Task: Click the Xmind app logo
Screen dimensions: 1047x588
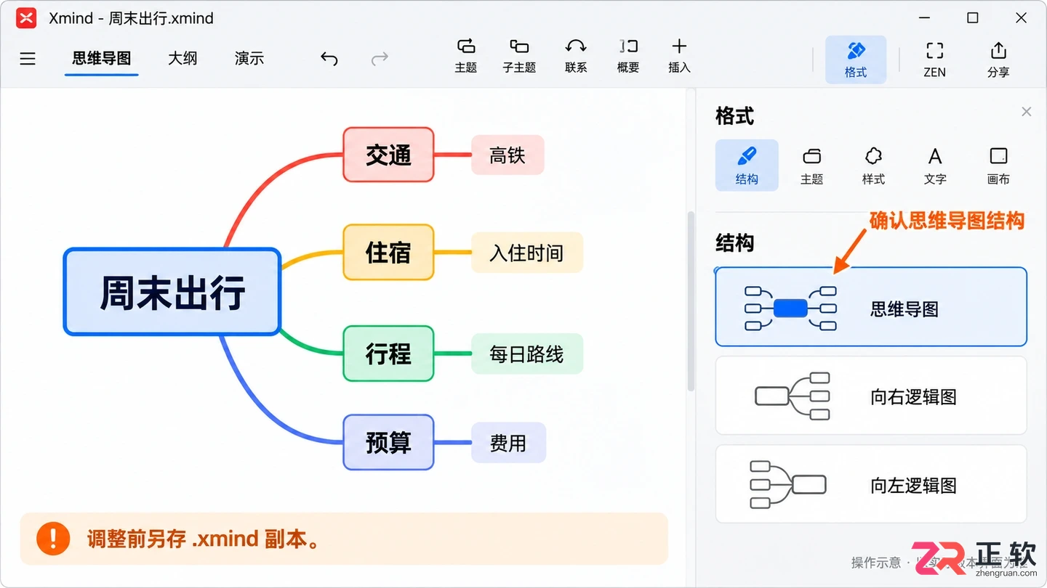Action: pos(26,18)
